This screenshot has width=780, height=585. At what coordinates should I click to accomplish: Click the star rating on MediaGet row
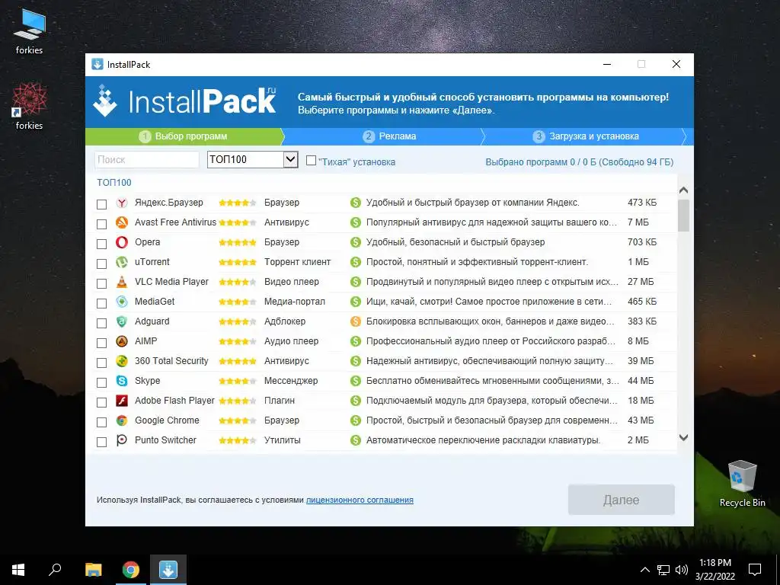point(238,302)
